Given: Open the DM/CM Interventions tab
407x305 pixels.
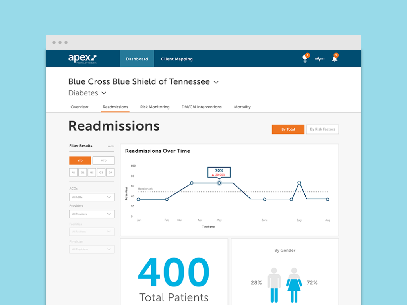Looking at the screenshot, I should coord(202,107).
